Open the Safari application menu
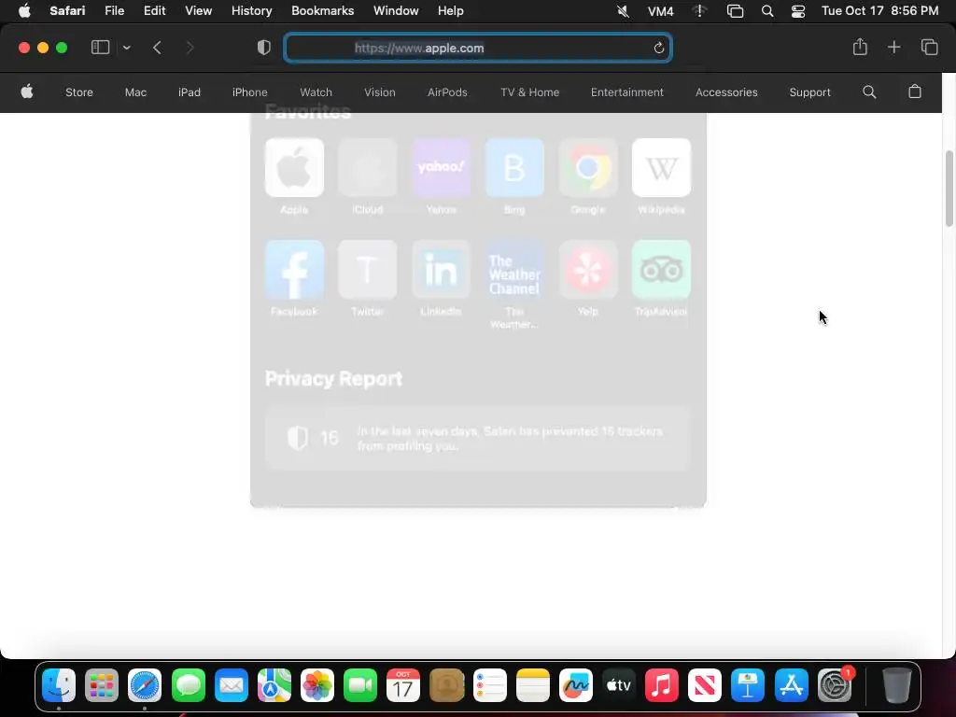 [x=67, y=11]
